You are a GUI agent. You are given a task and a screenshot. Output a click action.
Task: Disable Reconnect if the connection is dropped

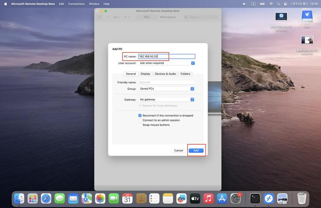click(x=140, y=116)
